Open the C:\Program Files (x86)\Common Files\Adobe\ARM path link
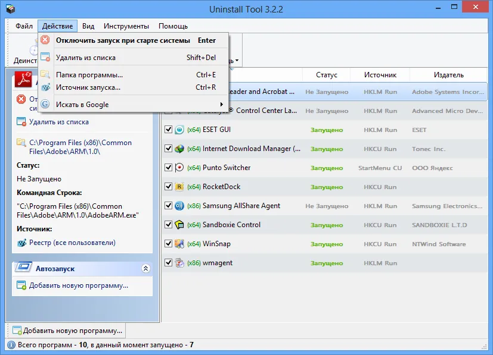 click(x=80, y=147)
